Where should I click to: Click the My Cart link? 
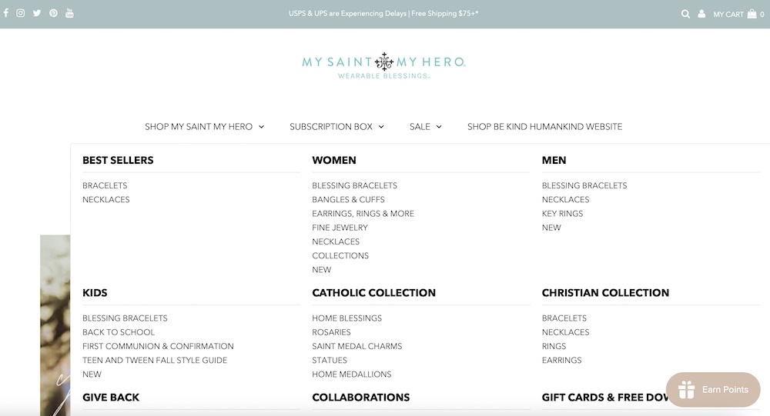point(728,15)
